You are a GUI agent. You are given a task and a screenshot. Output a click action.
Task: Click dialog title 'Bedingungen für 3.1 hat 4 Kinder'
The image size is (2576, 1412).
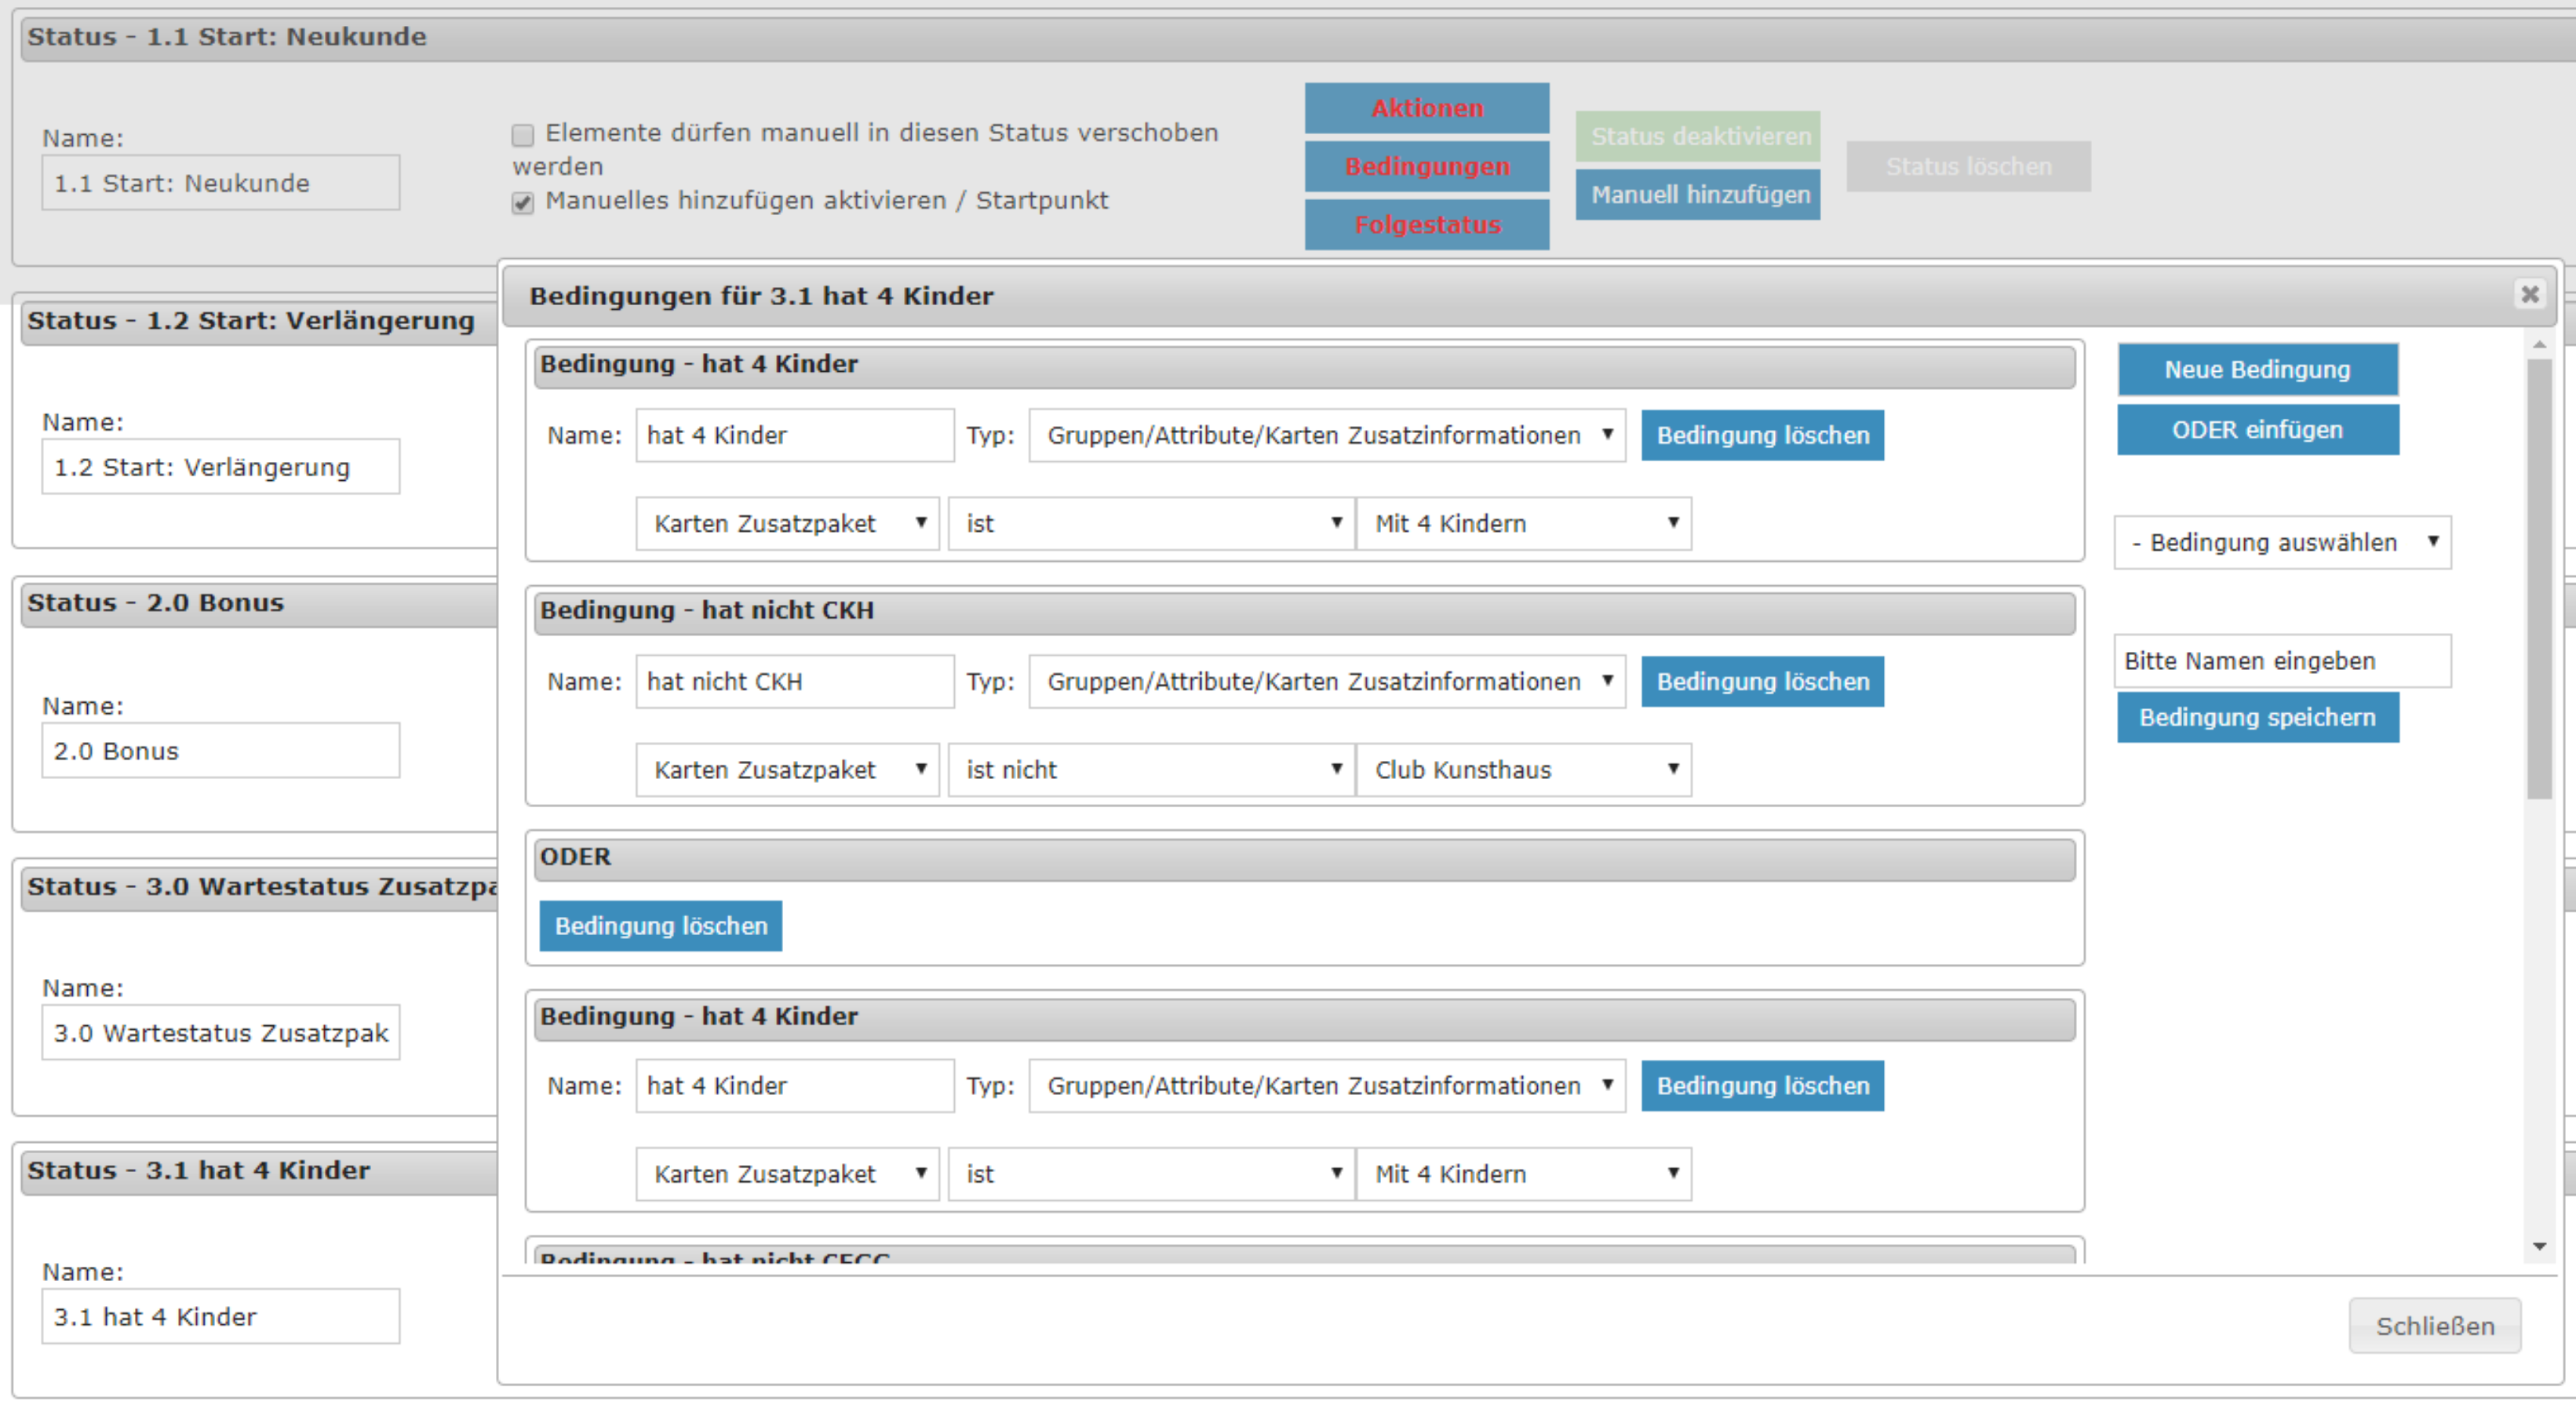tap(761, 296)
